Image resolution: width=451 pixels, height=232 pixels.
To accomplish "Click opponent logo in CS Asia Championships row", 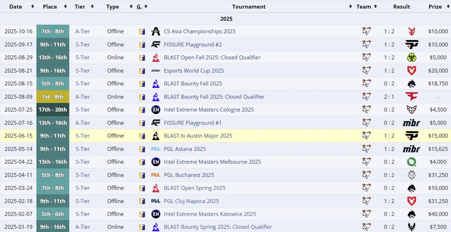I will (411, 31).
